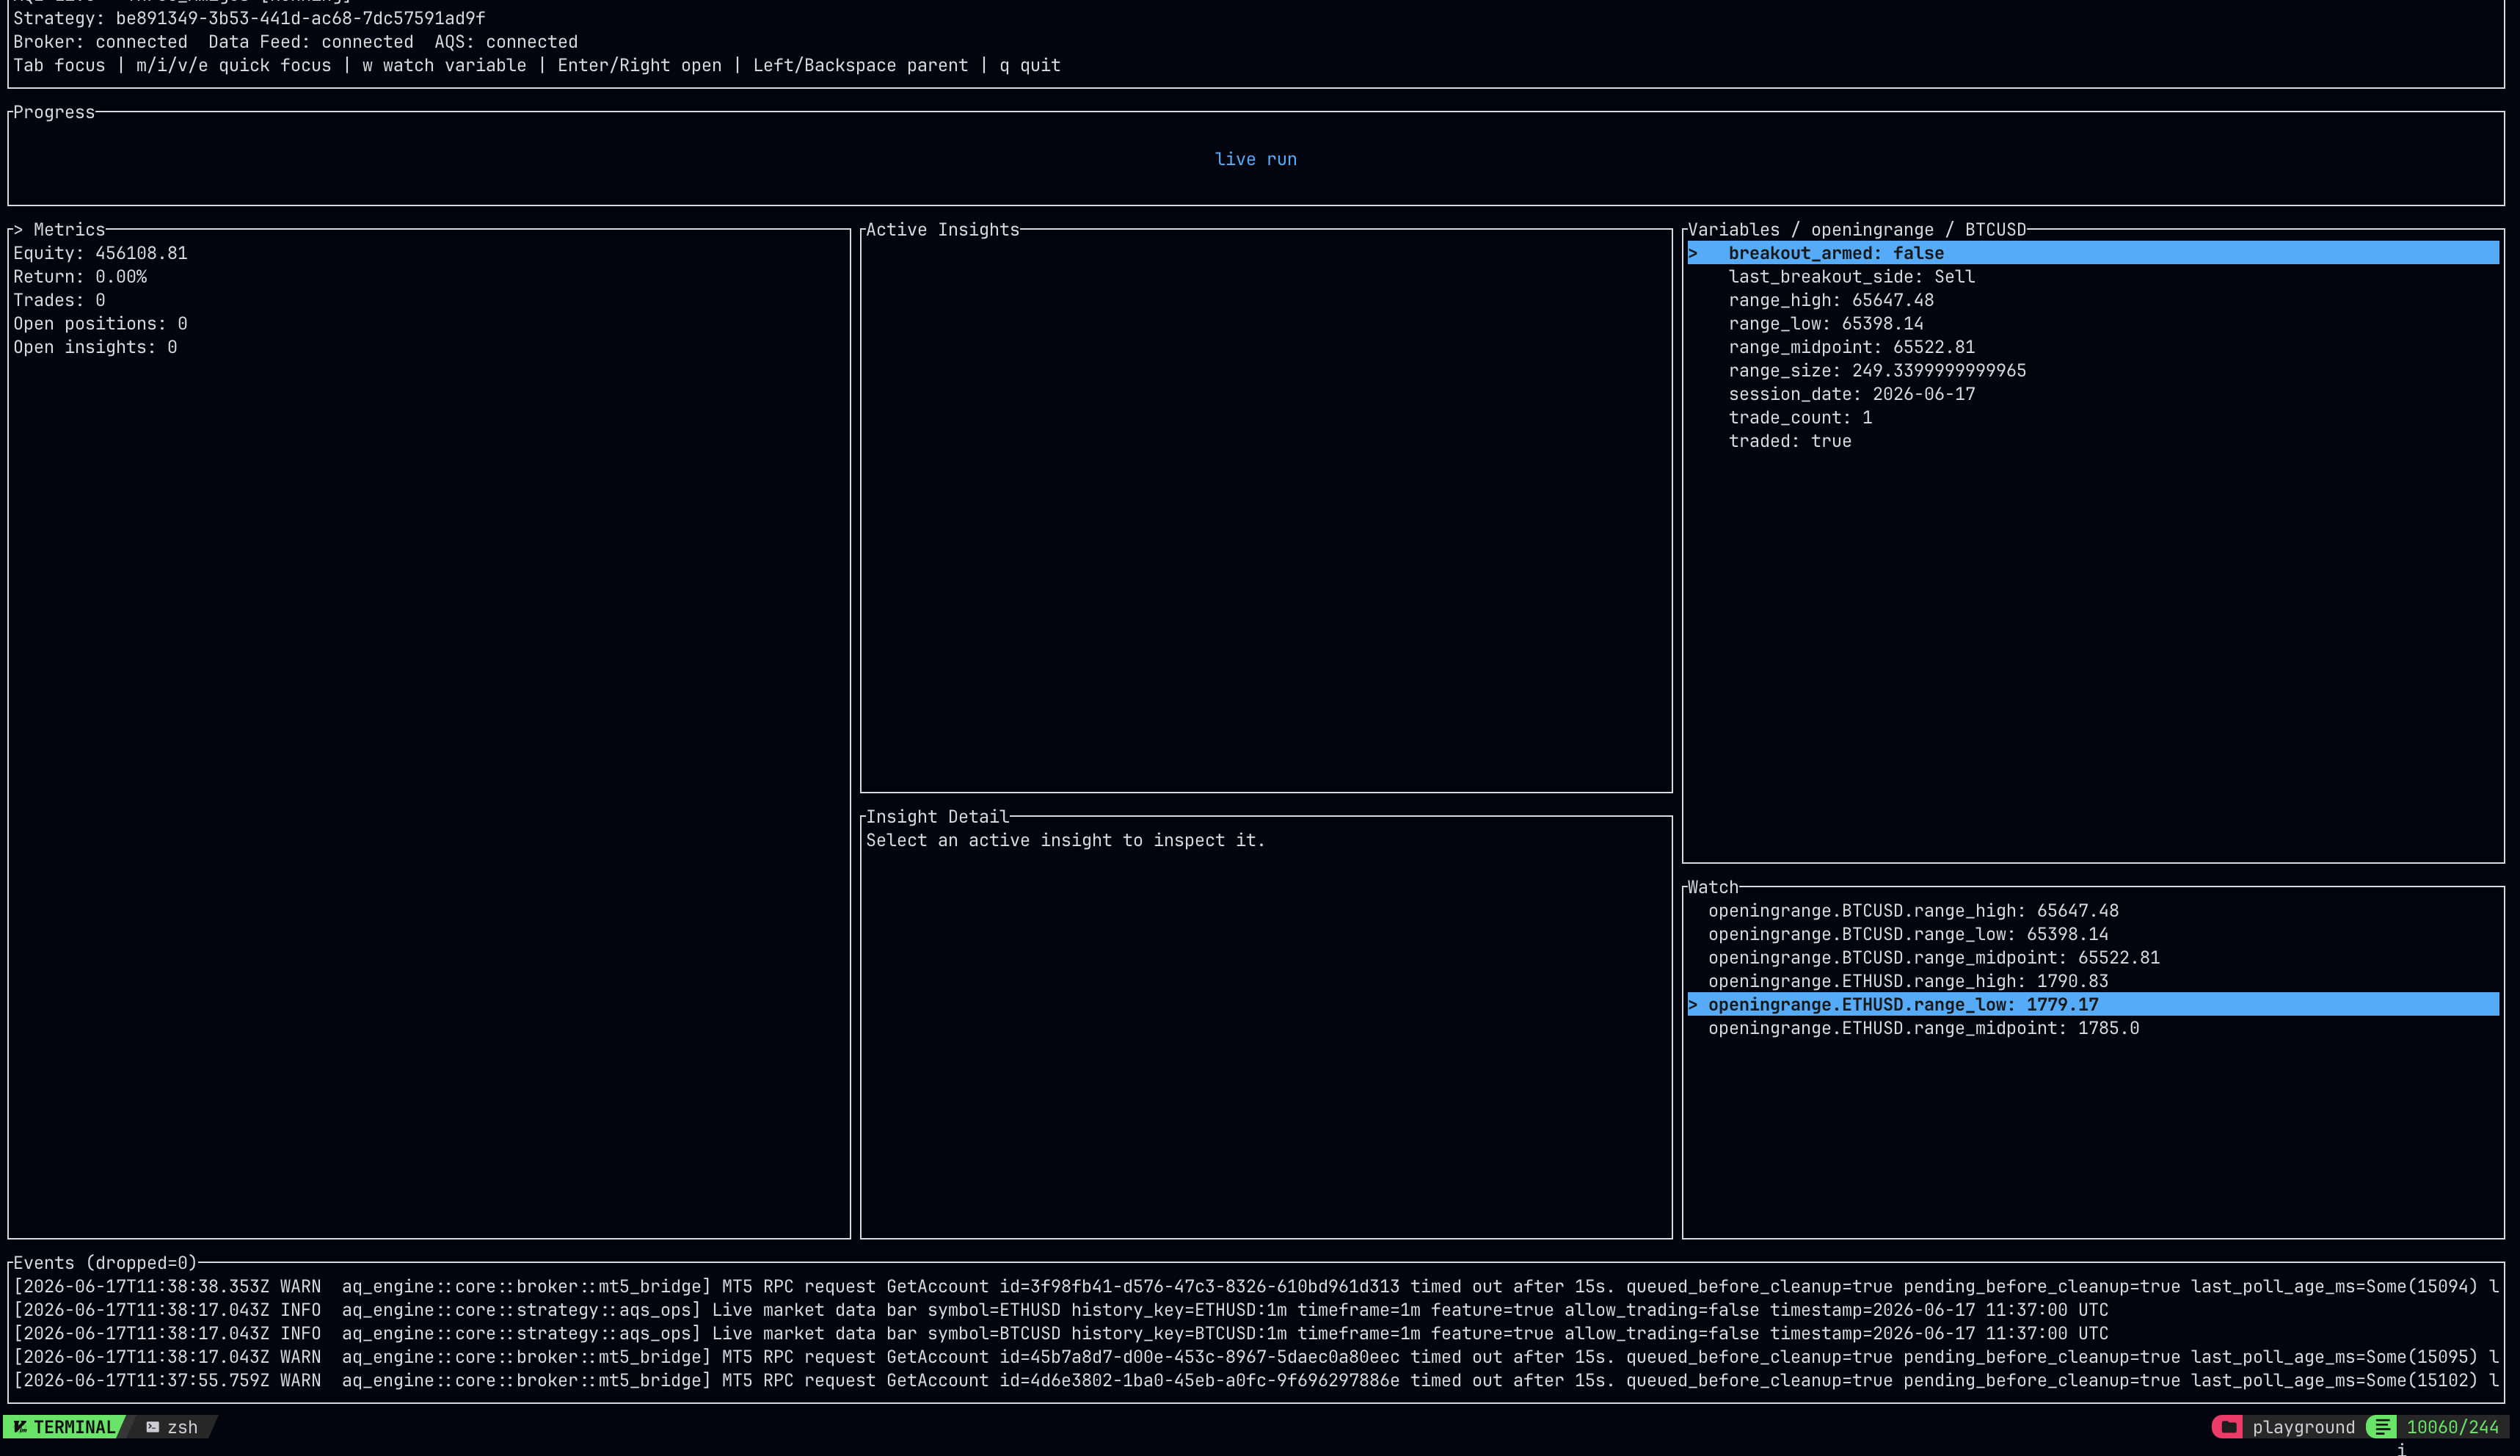The image size is (2520, 1456).
Task: Click the Broker: connected status
Action: point(100,42)
